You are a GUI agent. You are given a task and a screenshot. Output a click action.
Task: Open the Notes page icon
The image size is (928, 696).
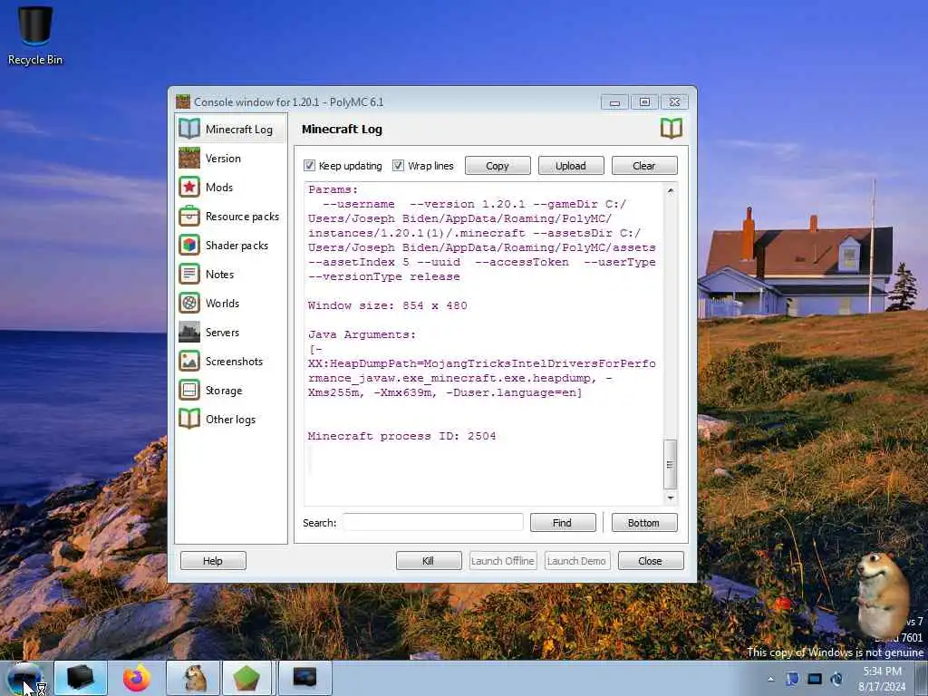[189, 274]
